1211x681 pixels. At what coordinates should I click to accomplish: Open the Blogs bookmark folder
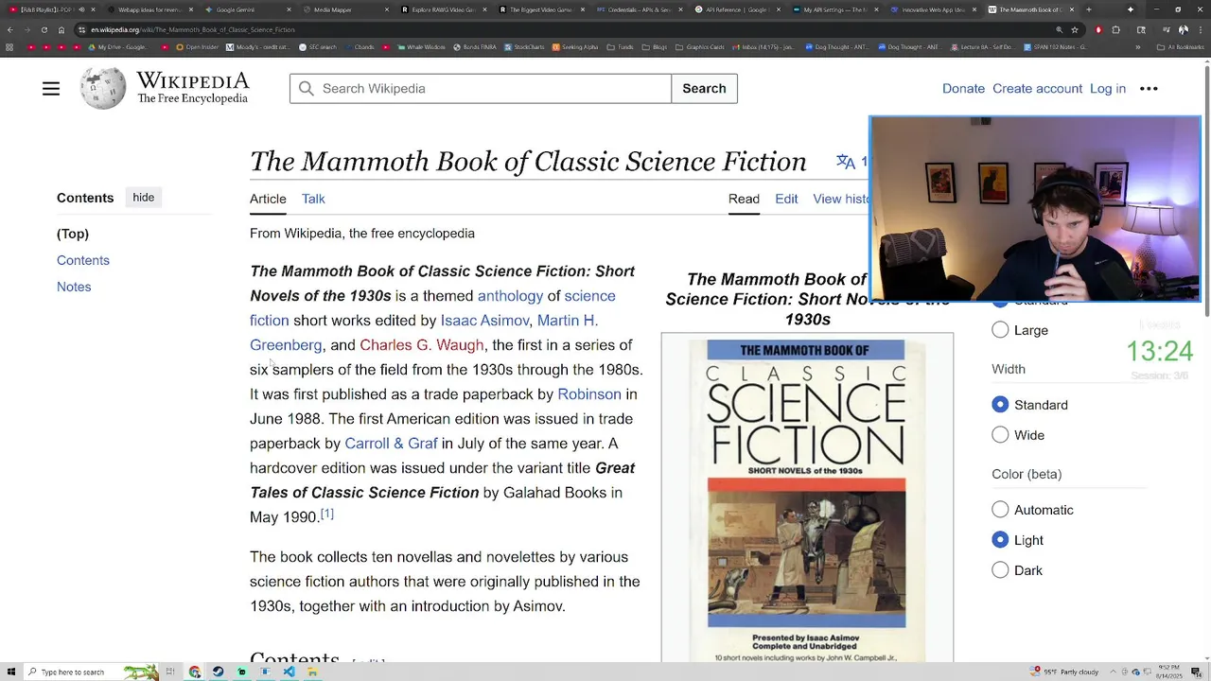pyautogui.click(x=655, y=46)
